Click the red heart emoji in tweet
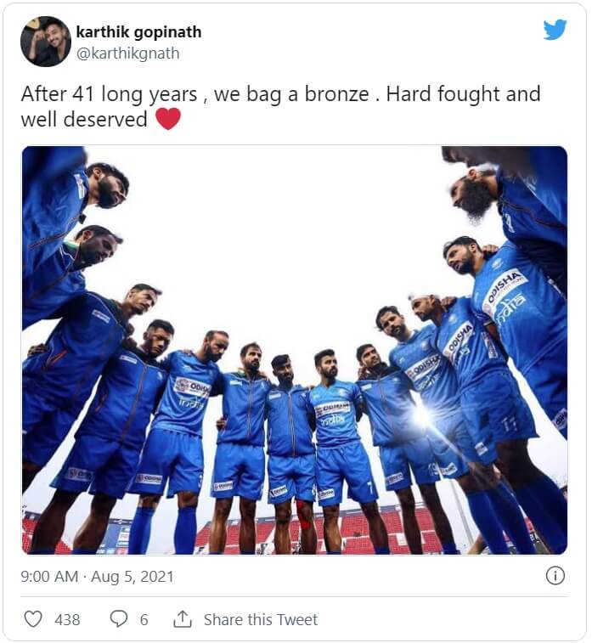592x643 pixels. pyautogui.click(x=168, y=119)
